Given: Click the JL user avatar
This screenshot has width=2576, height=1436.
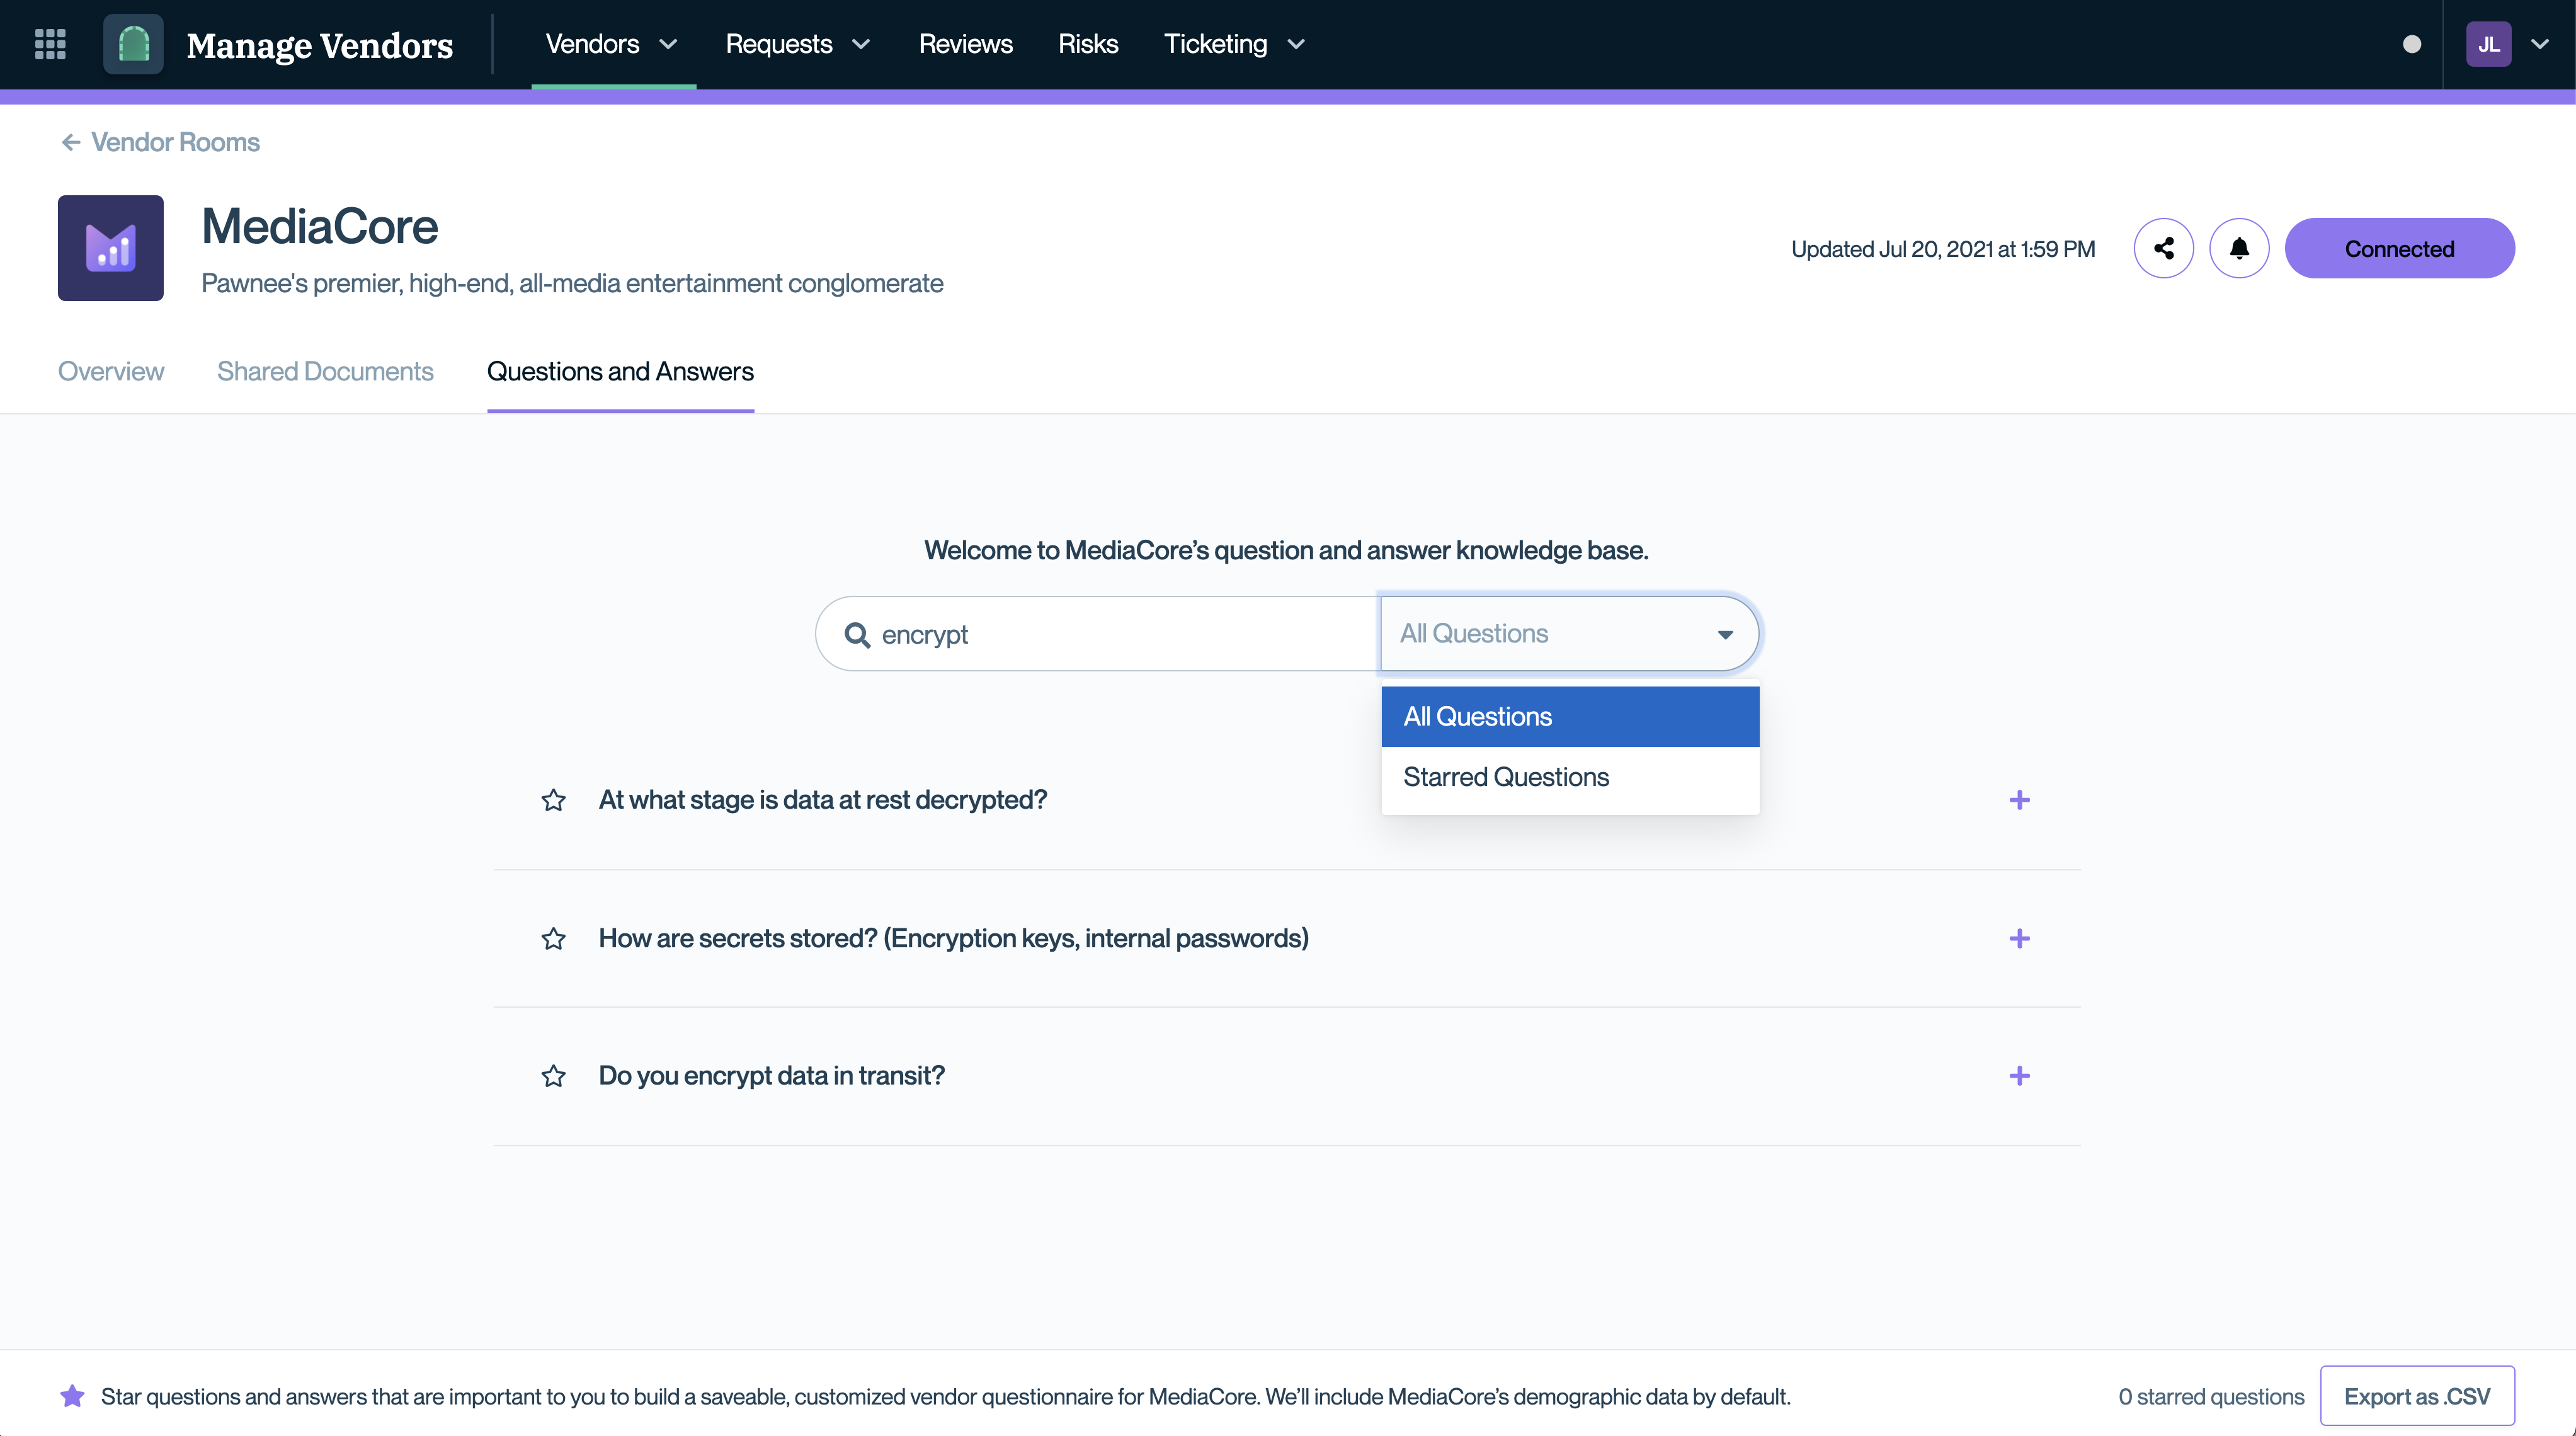Looking at the screenshot, I should click(2488, 44).
